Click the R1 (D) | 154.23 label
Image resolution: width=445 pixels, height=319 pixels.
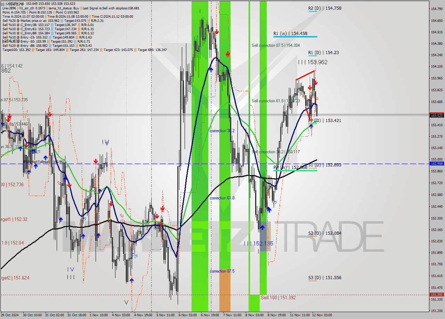click(323, 53)
